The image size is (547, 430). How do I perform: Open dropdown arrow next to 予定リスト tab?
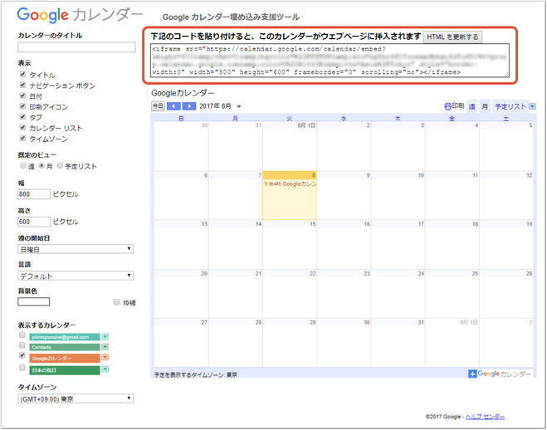coord(532,106)
